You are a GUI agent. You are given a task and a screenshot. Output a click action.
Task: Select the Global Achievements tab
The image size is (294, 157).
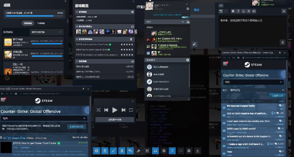[41, 23]
